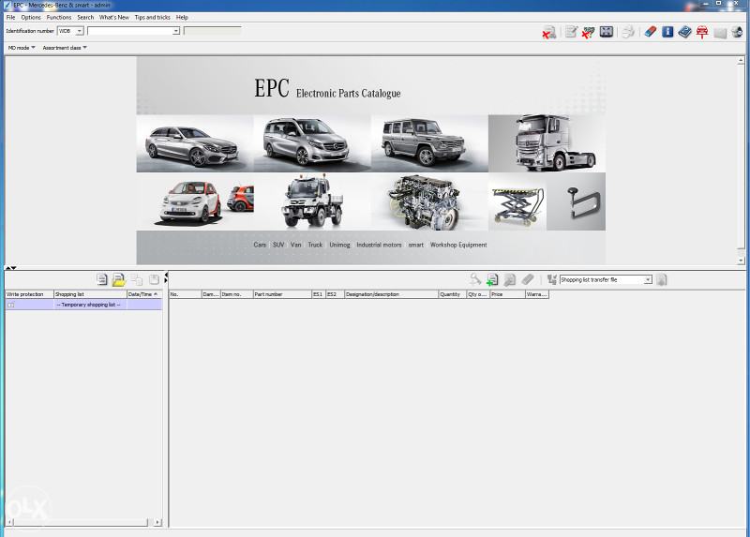750x537 pixels.
Task: Open the Functions menu
Action: [x=58, y=17]
